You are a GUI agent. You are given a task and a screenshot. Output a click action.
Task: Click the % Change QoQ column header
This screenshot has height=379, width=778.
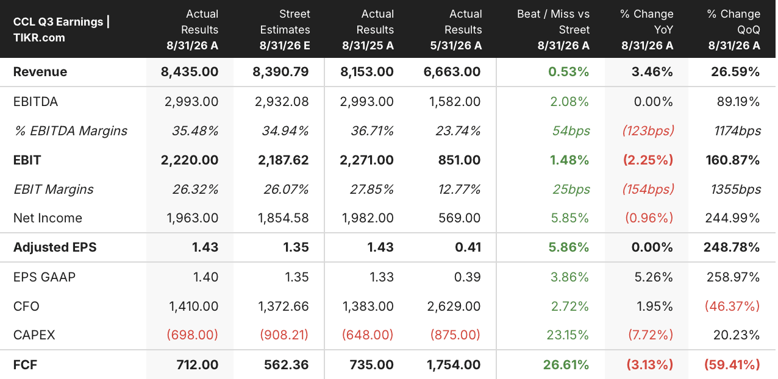click(x=733, y=29)
